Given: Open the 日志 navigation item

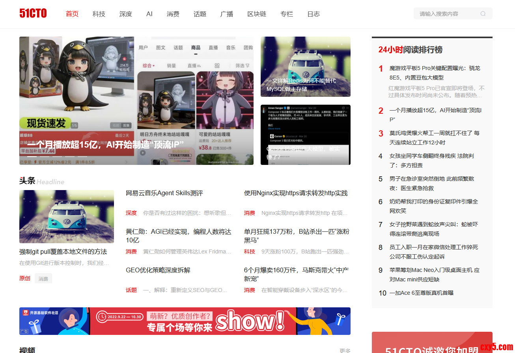Looking at the screenshot, I should click(313, 14).
